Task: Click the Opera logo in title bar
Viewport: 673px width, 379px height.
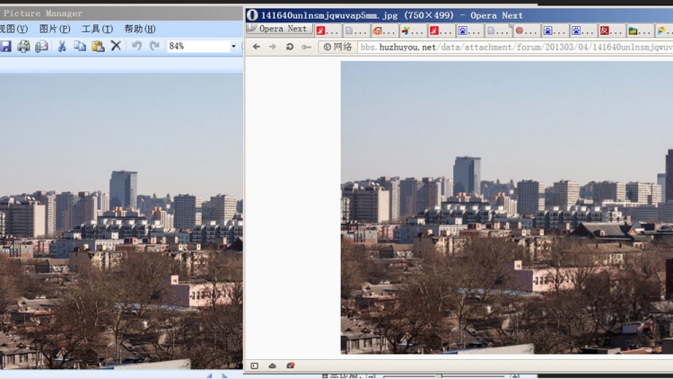Action: click(x=252, y=15)
